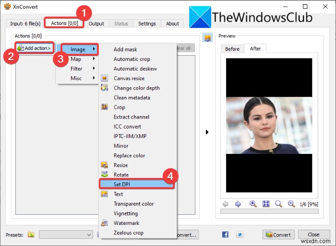Minimize the XnConvert window
Screen dimensions: 336x246
click(x=285, y=7)
